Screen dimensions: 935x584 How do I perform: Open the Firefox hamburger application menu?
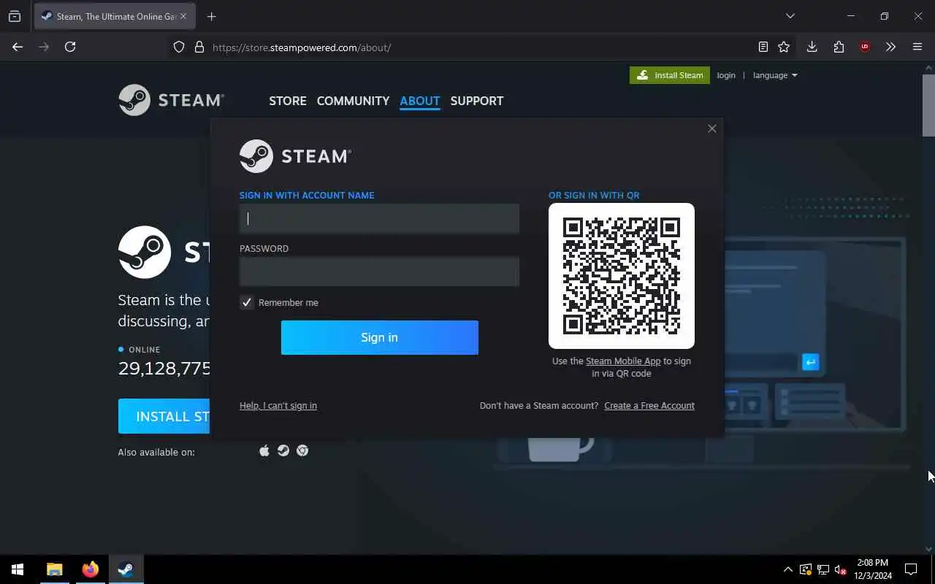[x=917, y=47]
